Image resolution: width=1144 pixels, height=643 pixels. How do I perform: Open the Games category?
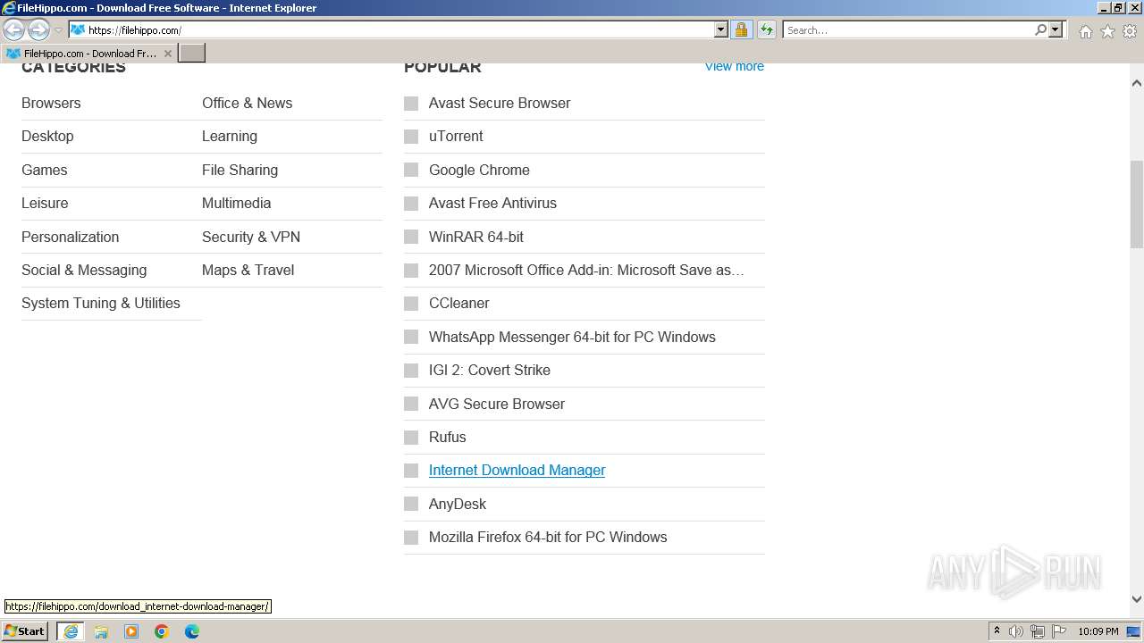(45, 170)
